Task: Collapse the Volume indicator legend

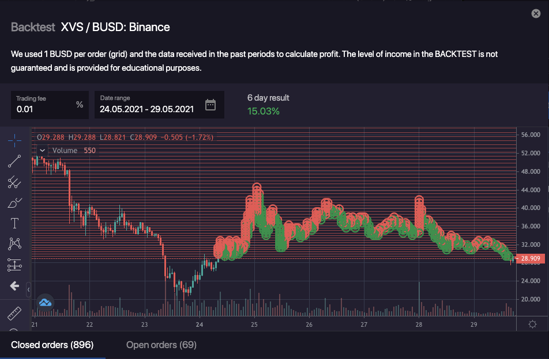Action: [42, 151]
